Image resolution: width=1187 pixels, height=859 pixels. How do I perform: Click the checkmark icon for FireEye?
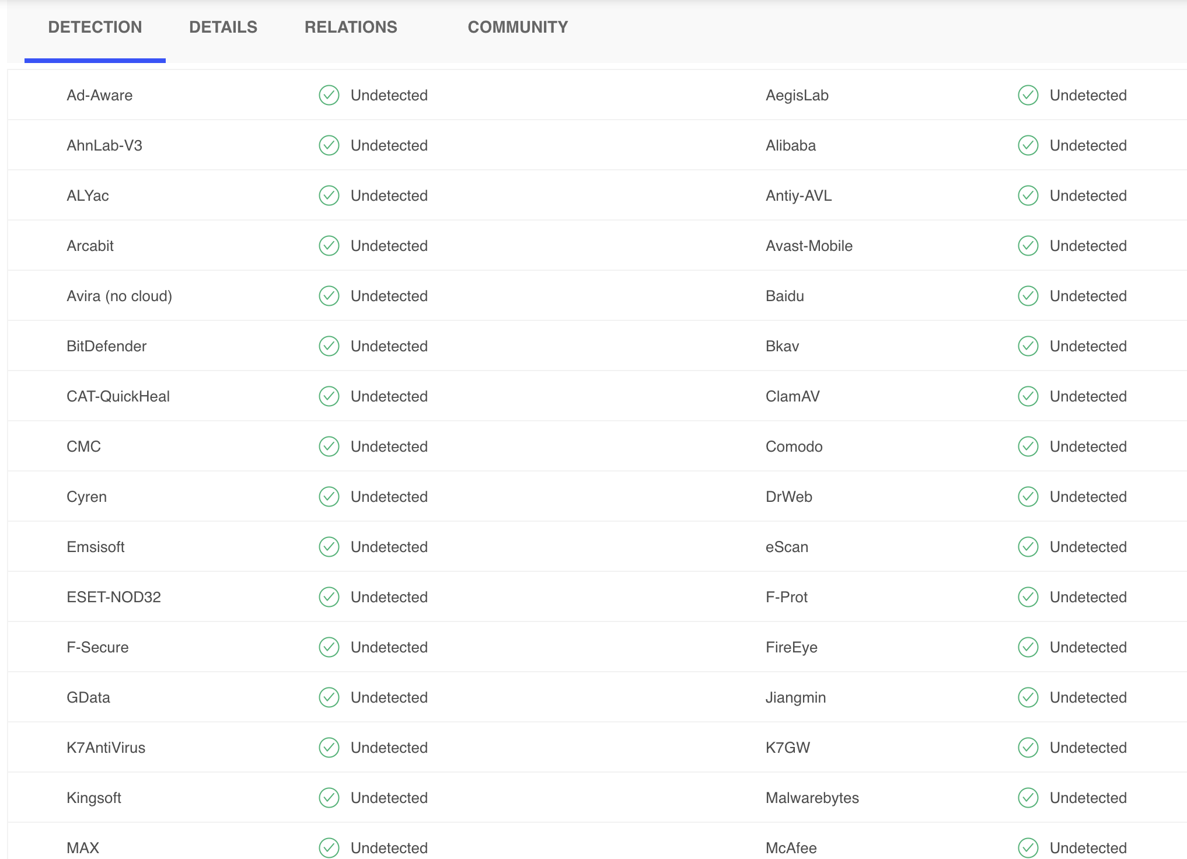click(1028, 647)
